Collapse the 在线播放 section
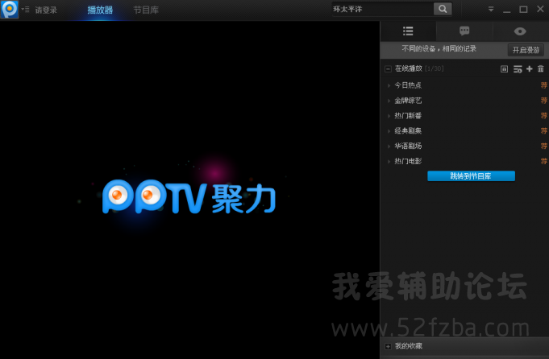 point(388,69)
